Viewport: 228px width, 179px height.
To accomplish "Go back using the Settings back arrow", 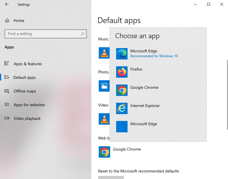I will (7, 4).
